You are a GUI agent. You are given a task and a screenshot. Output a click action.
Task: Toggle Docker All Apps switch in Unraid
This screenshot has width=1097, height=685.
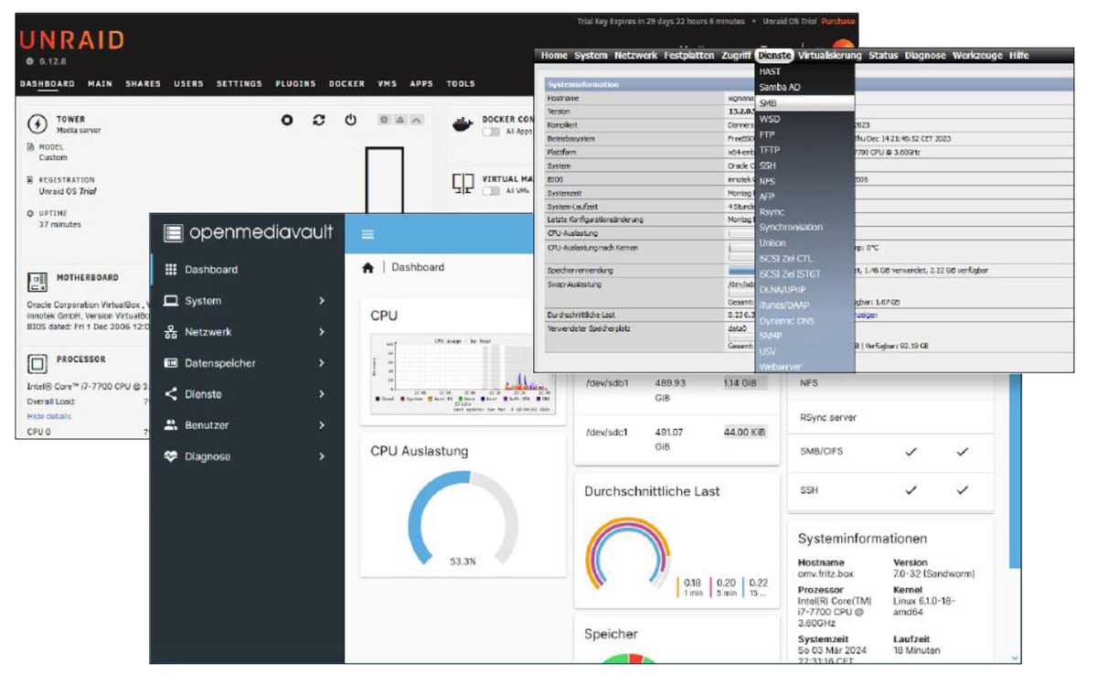point(491,132)
